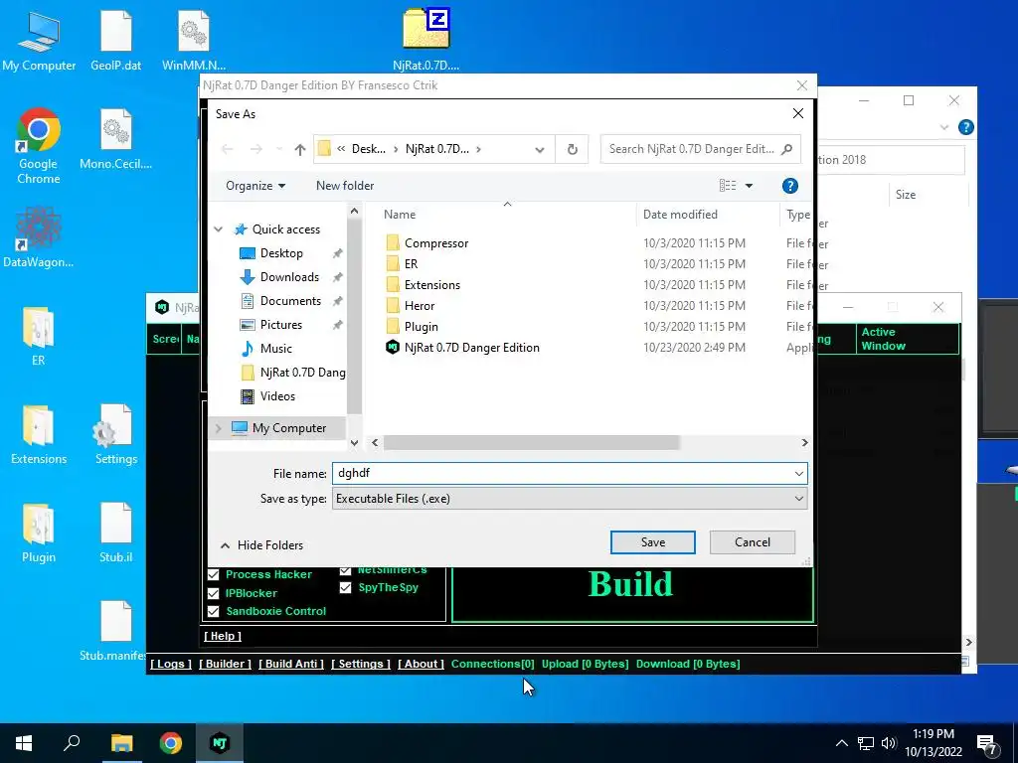
Task: Open the [Builder] tab in NjRat
Action: click(x=225, y=665)
